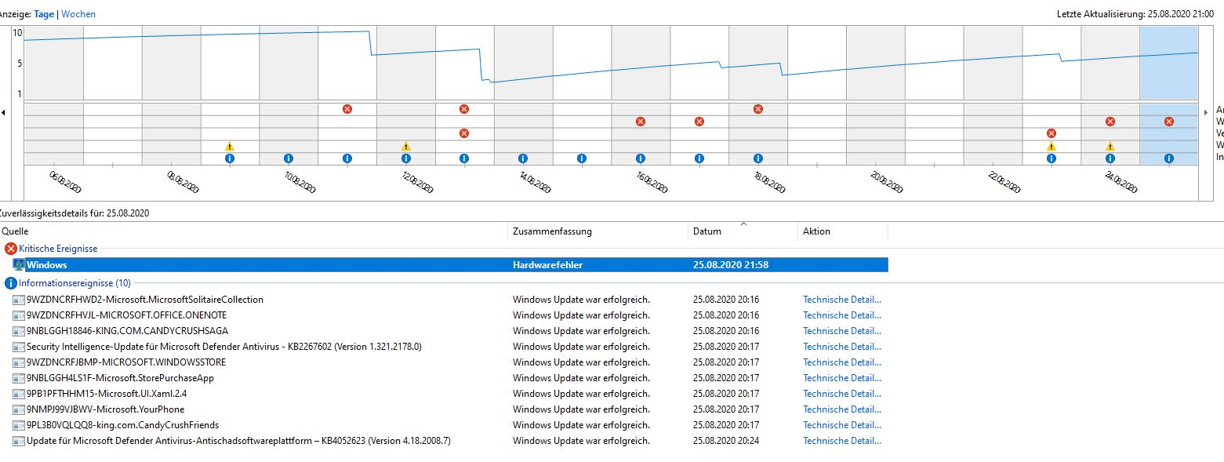Select top-row red error icon on 13.08.2020
The width and height of the screenshot is (1224, 462).
(464, 109)
